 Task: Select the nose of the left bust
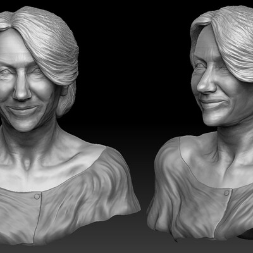pyautogui.click(x=22, y=90)
